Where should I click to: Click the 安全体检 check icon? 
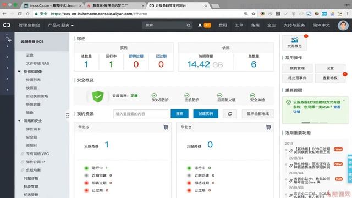point(252,95)
